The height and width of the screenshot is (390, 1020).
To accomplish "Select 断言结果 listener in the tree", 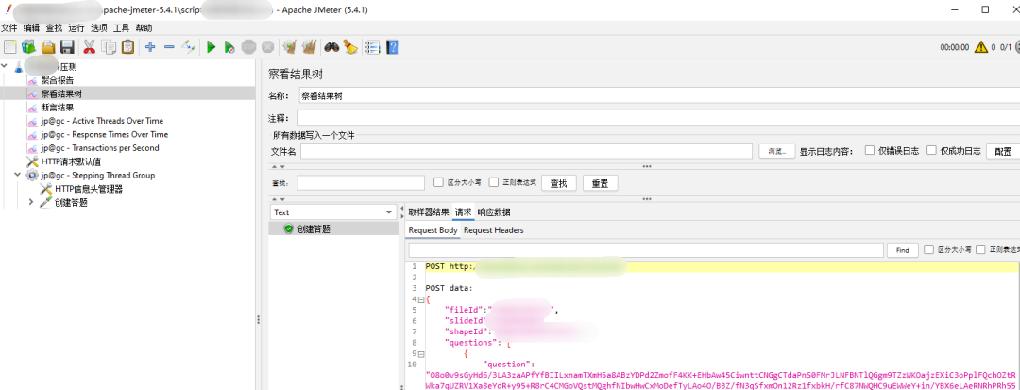I will (58, 108).
